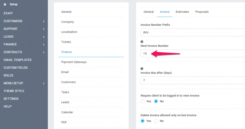The image size is (245, 129).
Task: Select Yes for require client logged in
Action: [x=143, y=101]
